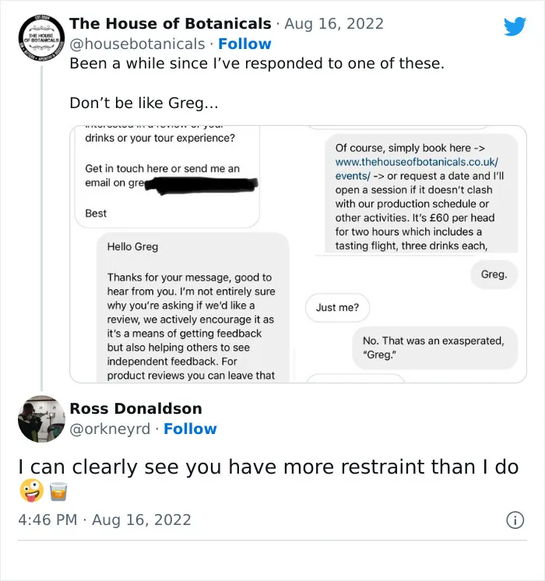
Task: Click the exasperated "Greg." reply bubble
Action: click(494, 275)
